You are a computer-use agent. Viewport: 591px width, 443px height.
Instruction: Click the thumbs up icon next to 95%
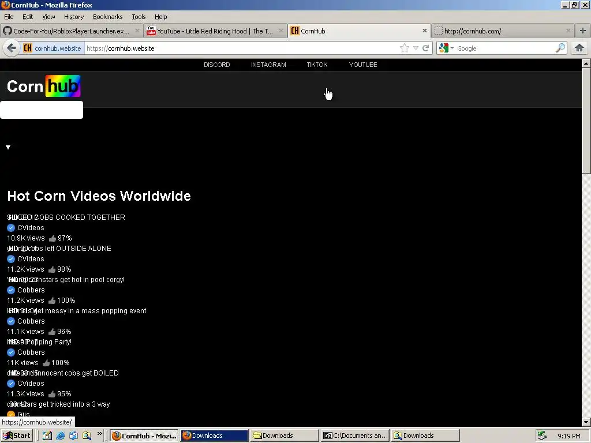click(52, 394)
